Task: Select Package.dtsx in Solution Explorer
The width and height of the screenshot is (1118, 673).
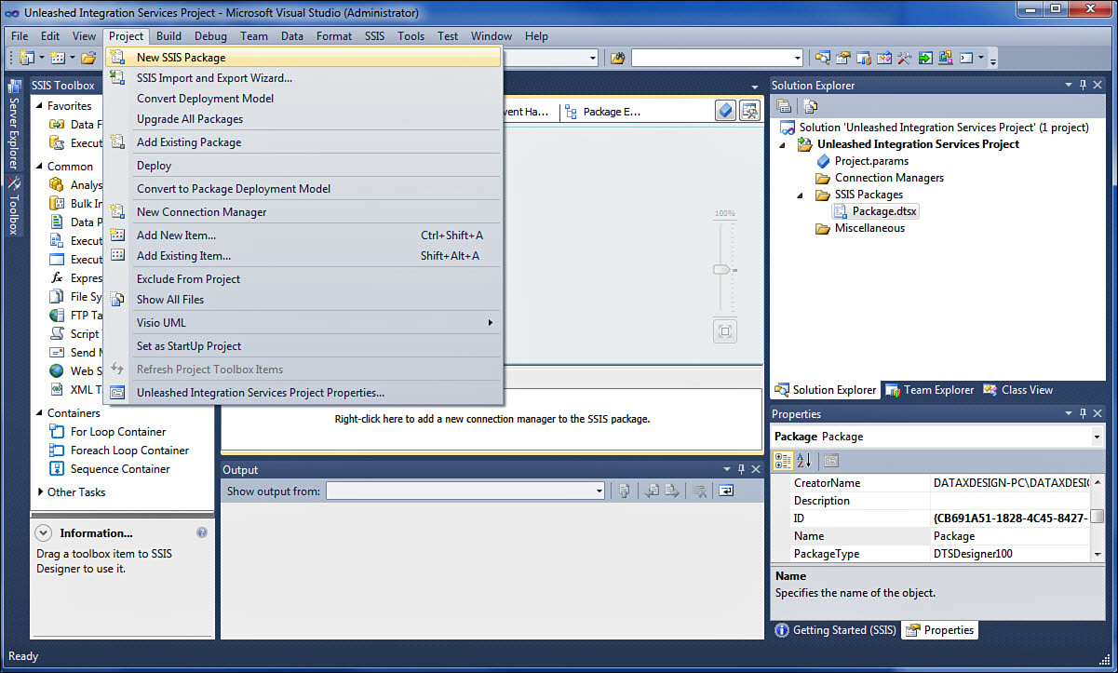Action: 883,211
